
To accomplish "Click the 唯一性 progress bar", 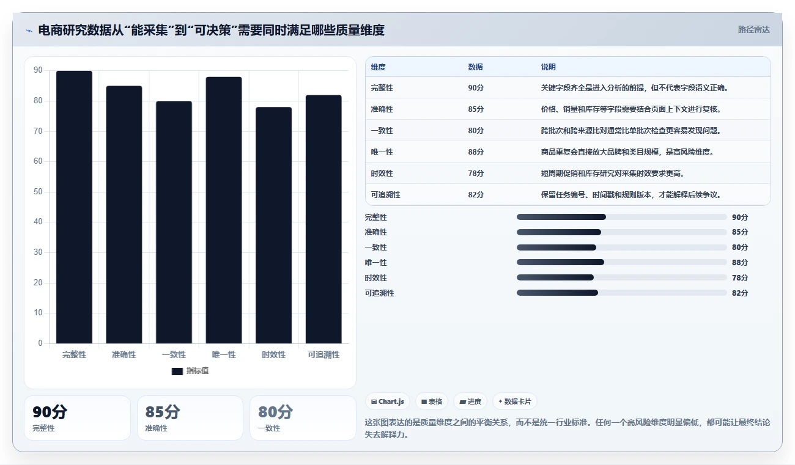I will pos(622,263).
